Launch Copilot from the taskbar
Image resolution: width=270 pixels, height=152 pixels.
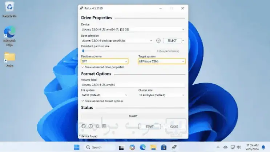132,147
